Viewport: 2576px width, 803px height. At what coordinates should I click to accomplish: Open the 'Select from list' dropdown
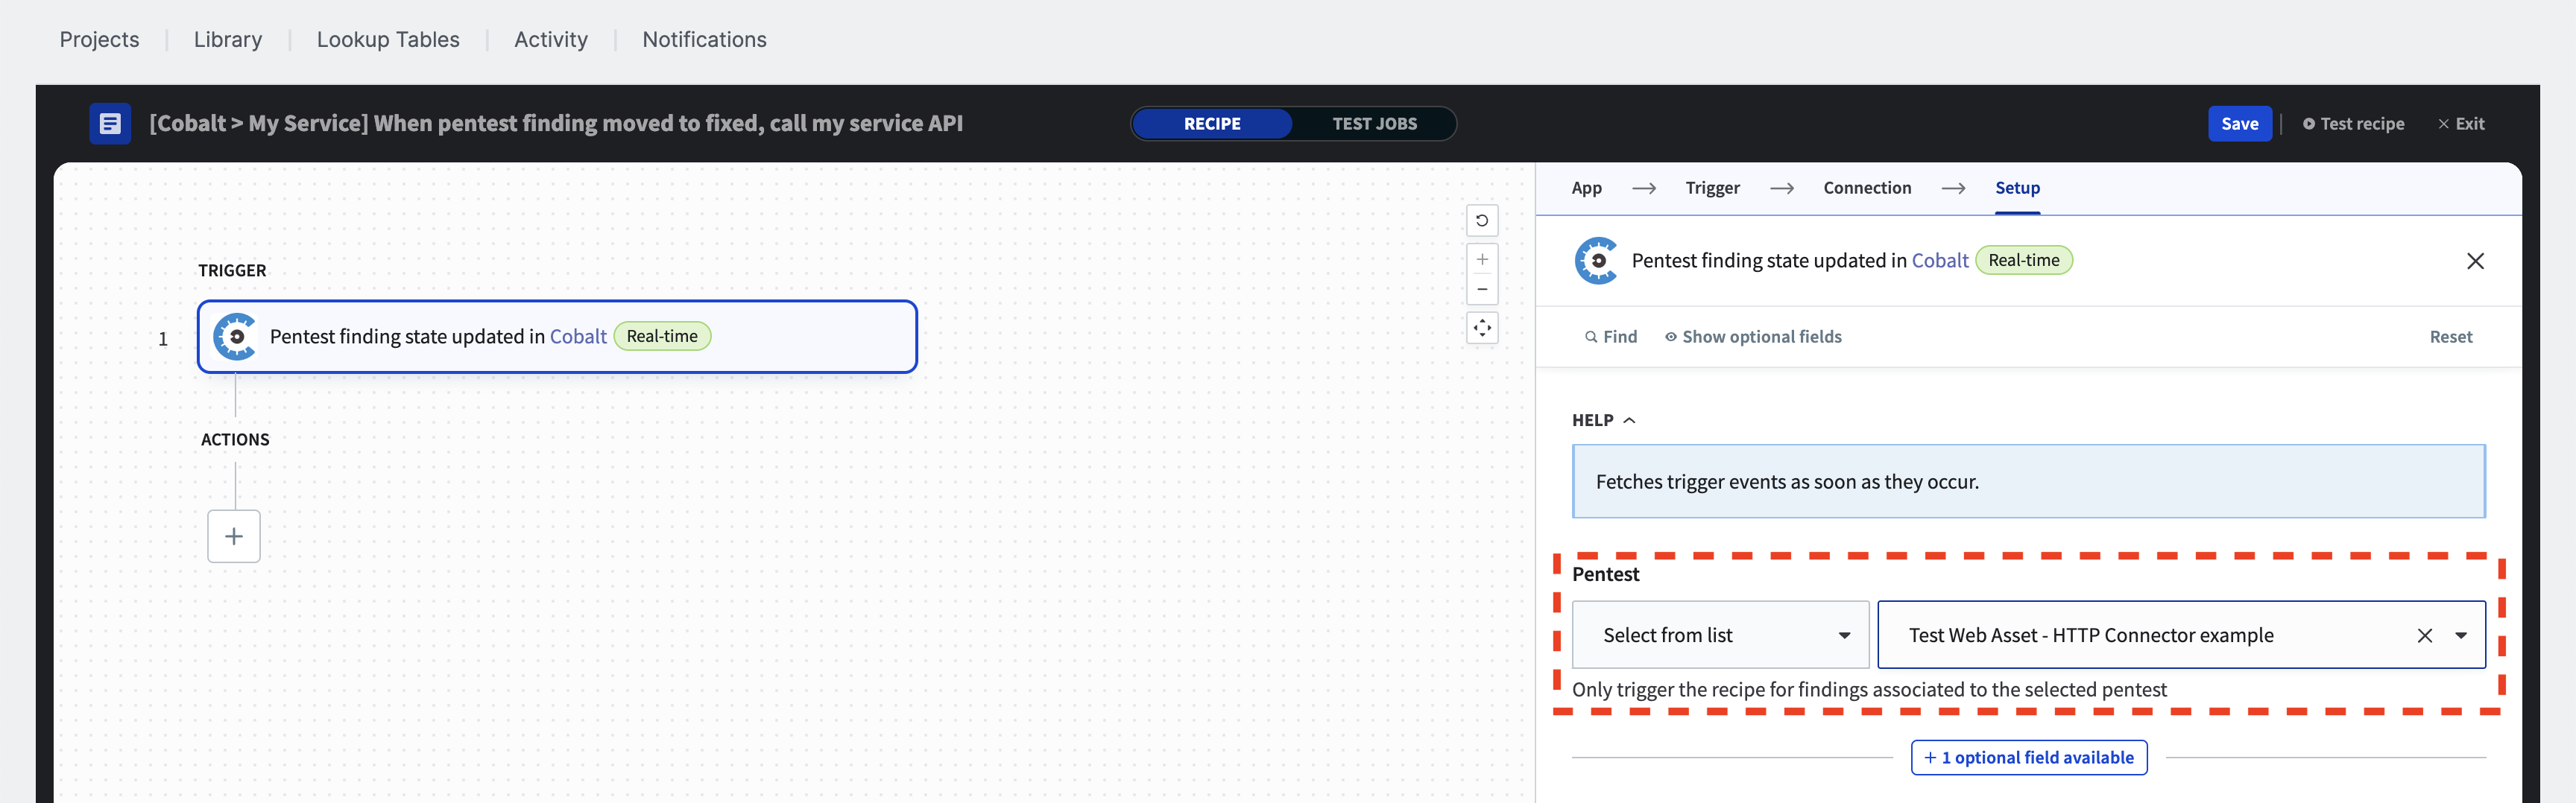point(1720,635)
